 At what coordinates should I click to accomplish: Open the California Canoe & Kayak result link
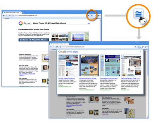click(x=130, y=78)
